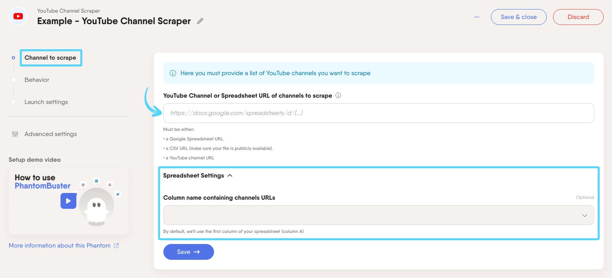Click the Advanced settings sliders icon
The image size is (612, 278).
pos(15,134)
